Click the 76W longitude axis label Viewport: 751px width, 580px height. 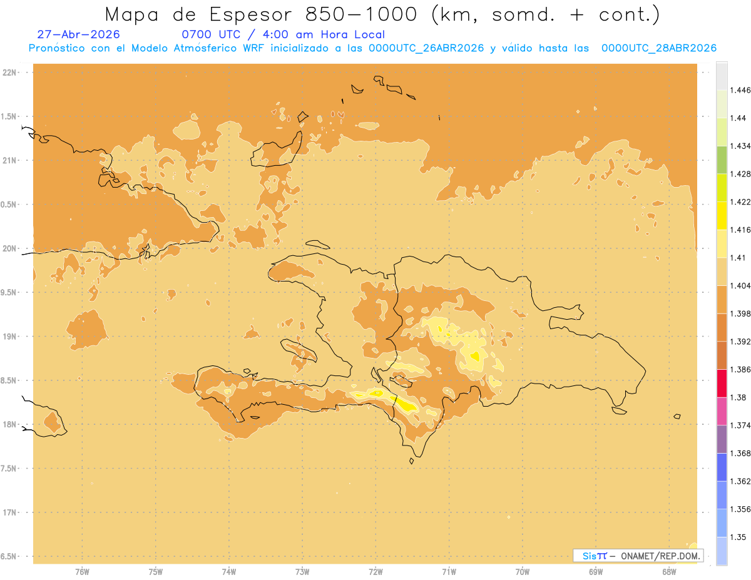click(x=82, y=571)
